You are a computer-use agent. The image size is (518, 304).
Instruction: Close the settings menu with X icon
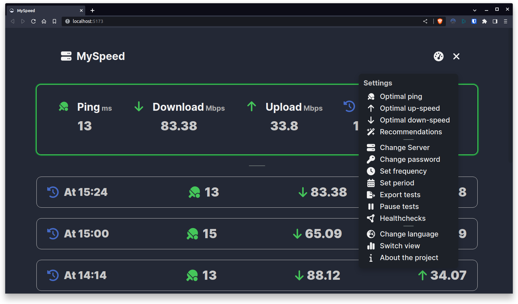tap(456, 56)
